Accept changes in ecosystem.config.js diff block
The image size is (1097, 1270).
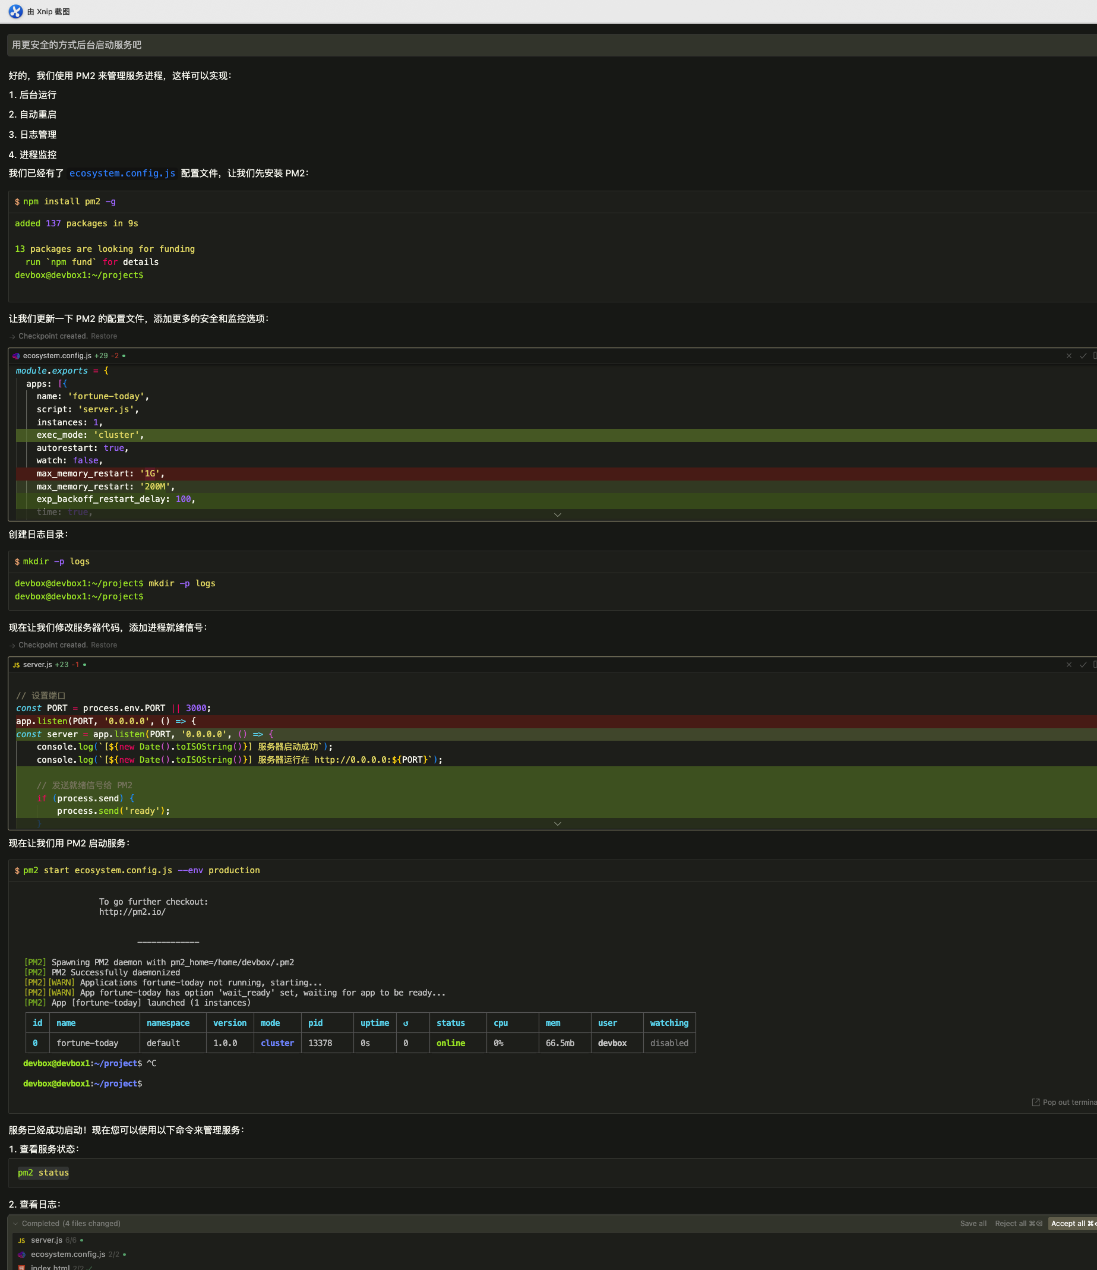[1083, 355]
